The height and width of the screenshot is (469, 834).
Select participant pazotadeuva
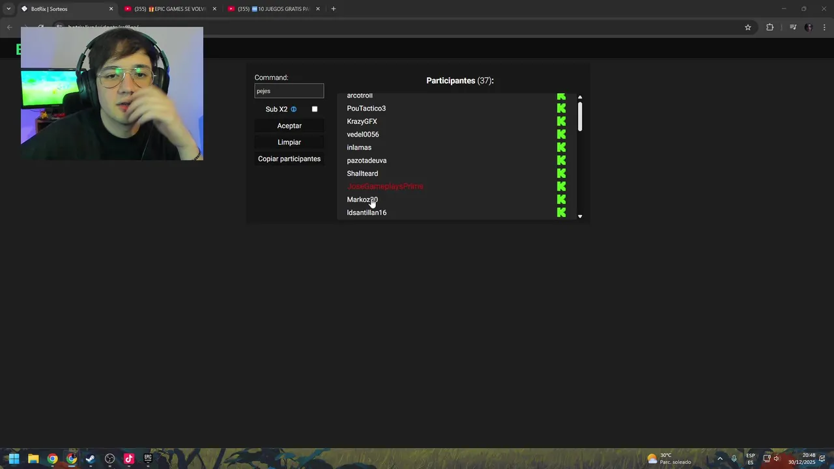coord(367,160)
